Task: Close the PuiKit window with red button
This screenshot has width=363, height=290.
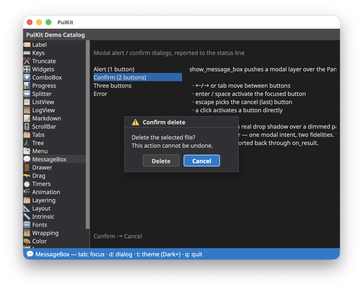Action: coord(30,22)
